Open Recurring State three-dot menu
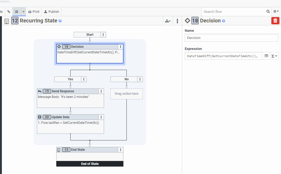The width and height of the screenshot is (281, 174). coord(177,21)
